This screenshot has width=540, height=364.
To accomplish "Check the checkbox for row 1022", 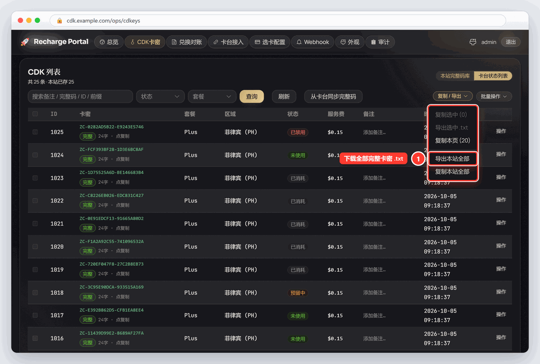I will [35, 201].
